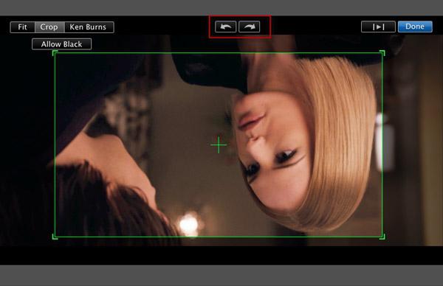Viewport: 443px width, 286px height.
Task: Click the top edge of green crop frame
Action: pyautogui.click(x=219, y=53)
